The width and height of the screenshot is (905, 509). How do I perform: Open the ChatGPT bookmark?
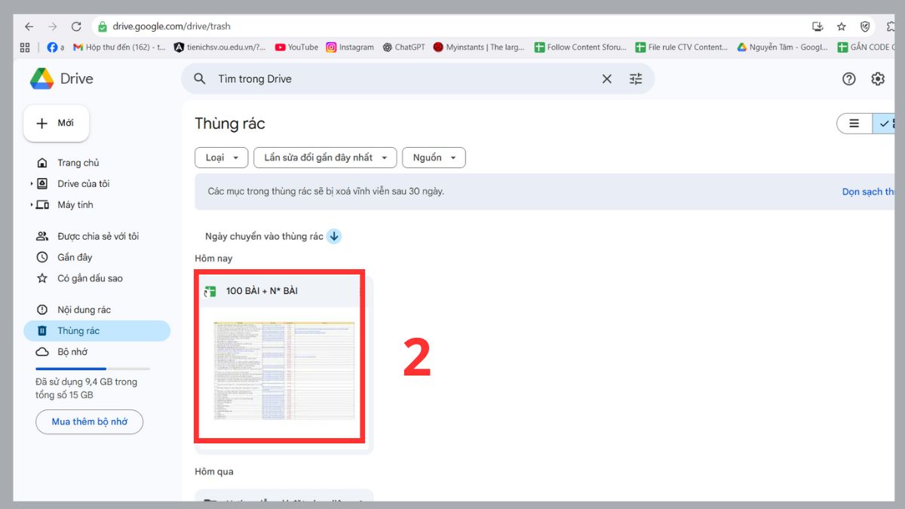pyautogui.click(x=403, y=47)
